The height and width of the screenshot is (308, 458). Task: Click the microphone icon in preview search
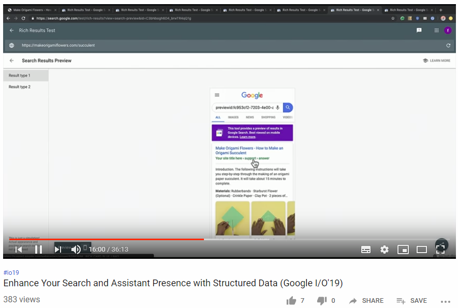pos(278,108)
